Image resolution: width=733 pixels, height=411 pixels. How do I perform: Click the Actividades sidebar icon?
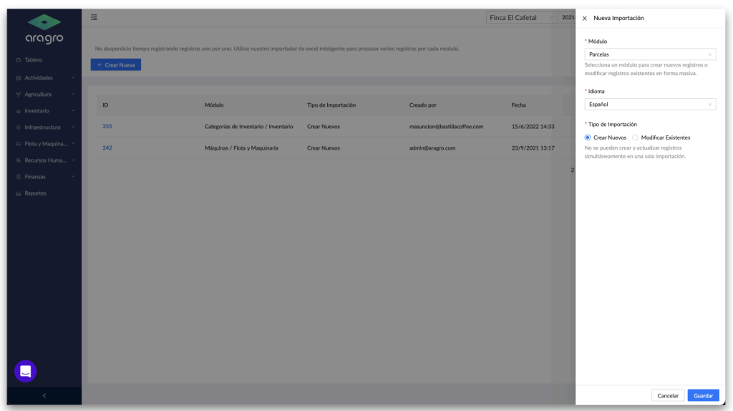pyautogui.click(x=18, y=78)
